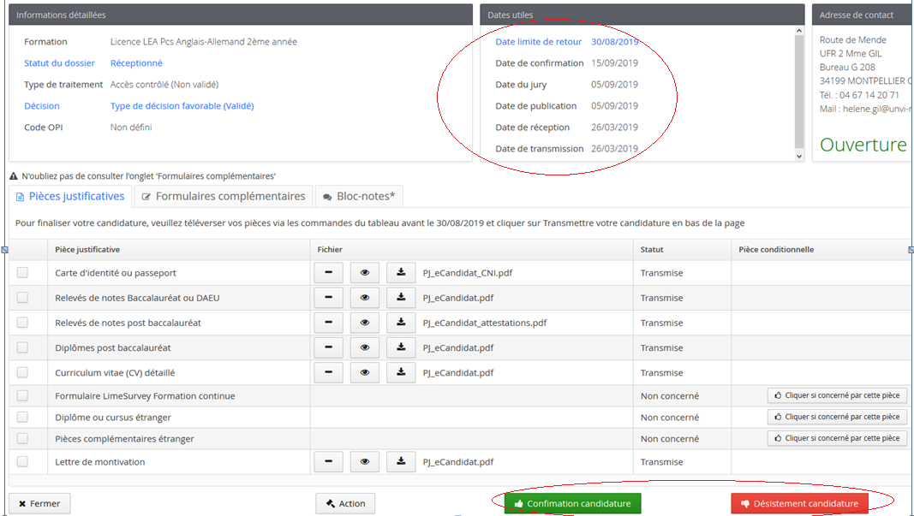The image size is (914, 516).
Task: Open the Statut du dossier link
Action: point(59,63)
